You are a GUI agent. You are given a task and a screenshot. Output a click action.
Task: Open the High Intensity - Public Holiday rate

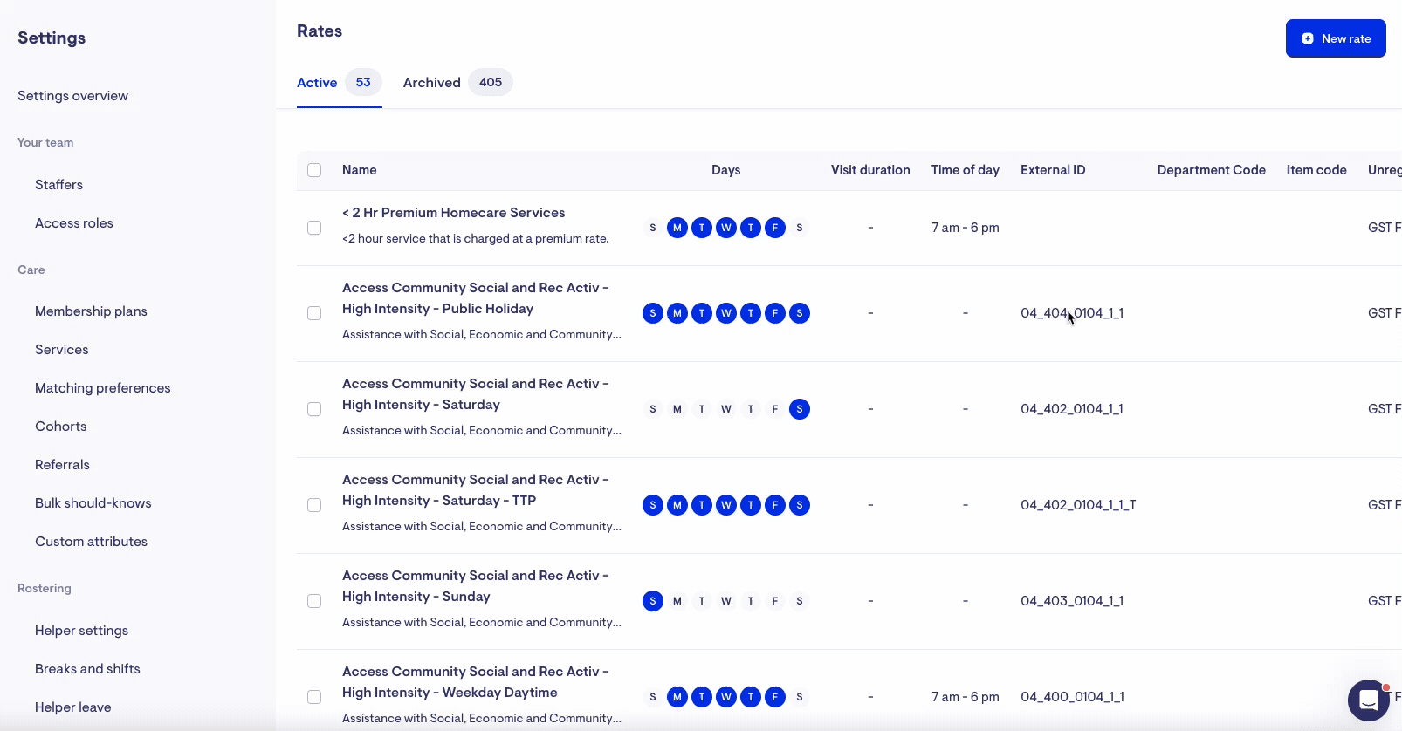tap(475, 298)
